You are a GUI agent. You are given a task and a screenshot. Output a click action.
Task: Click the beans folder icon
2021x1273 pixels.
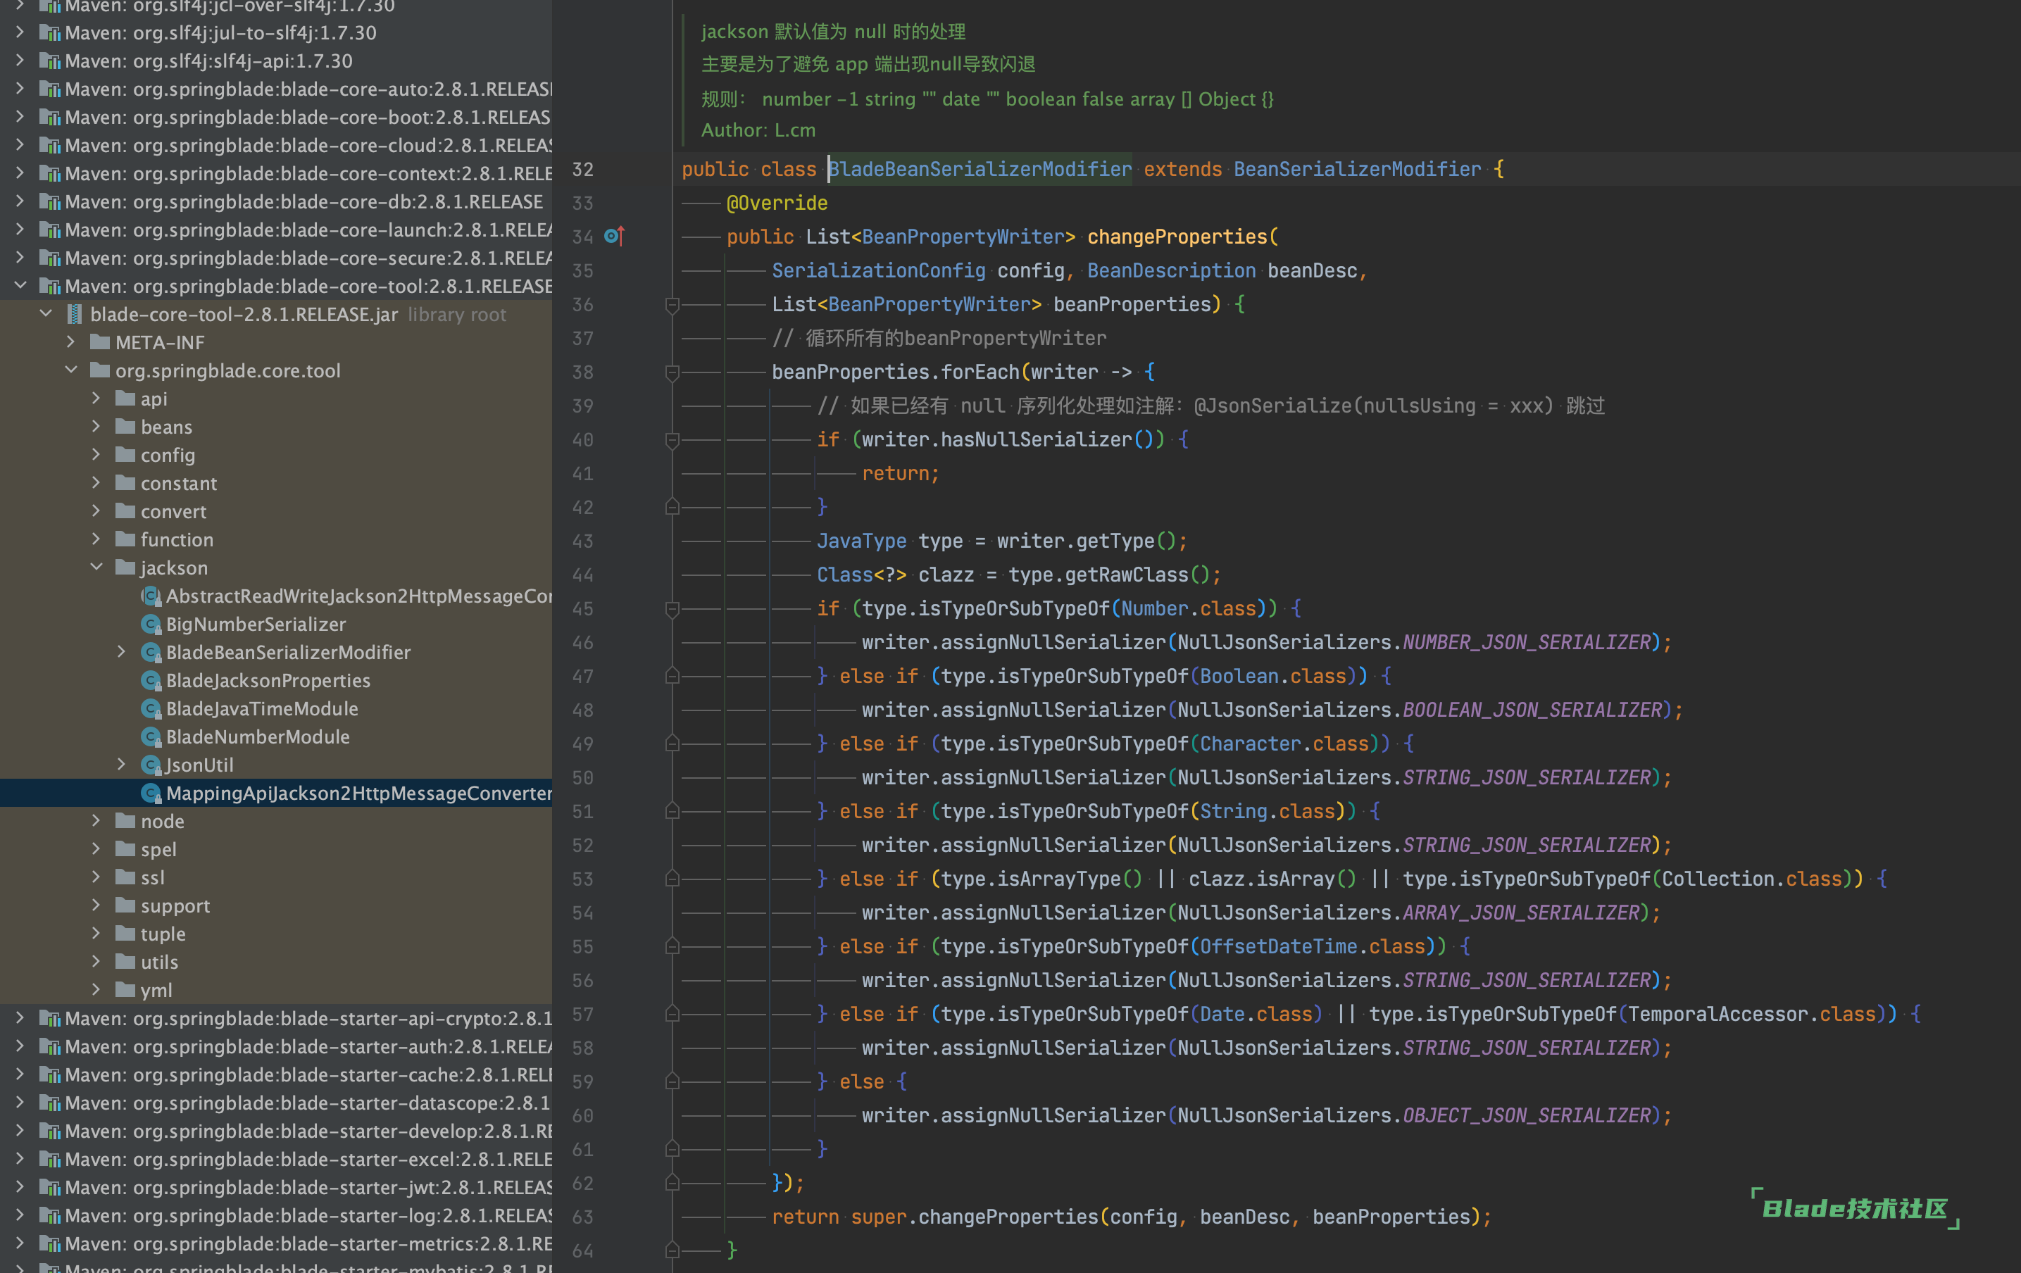pyautogui.click(x=126, y=427)
